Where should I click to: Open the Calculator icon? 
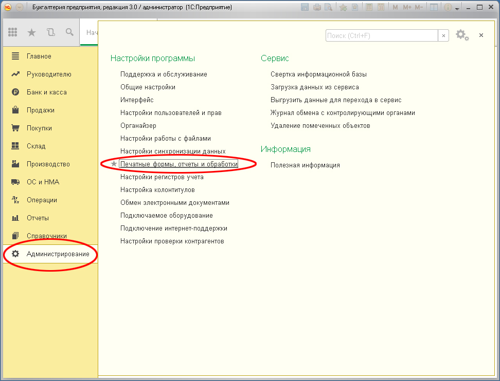(369, 7)
